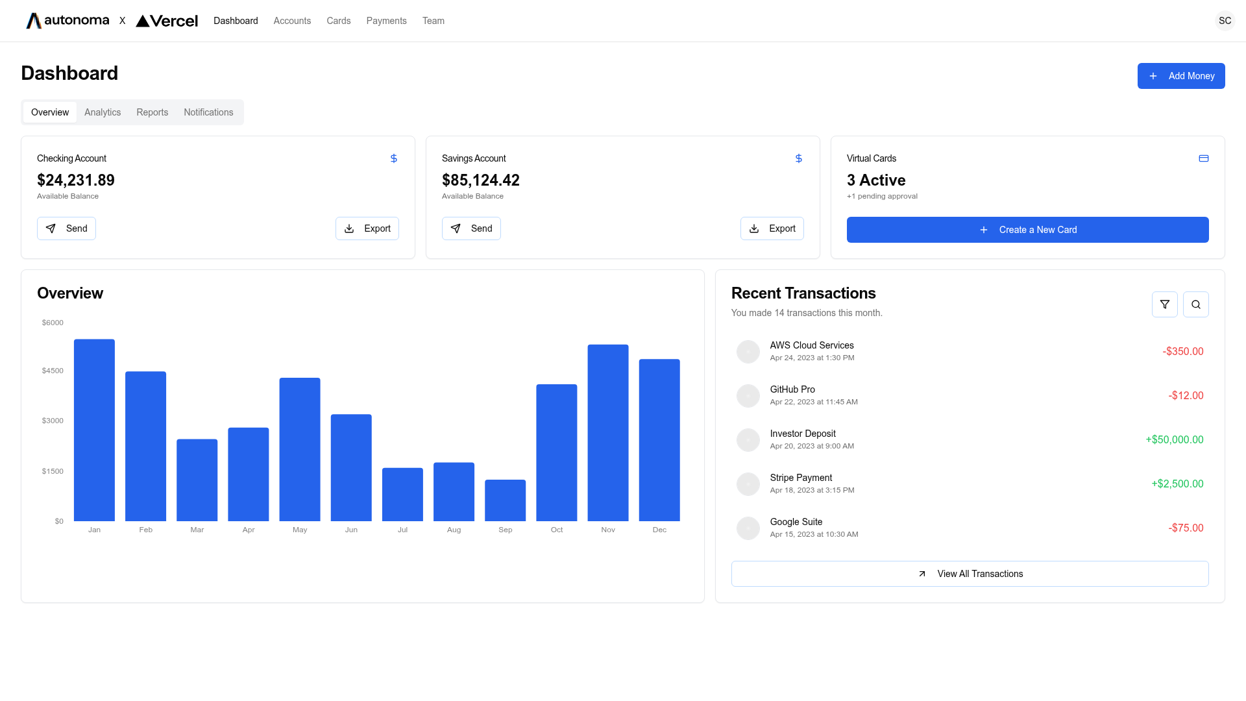Switch to the Analytics tab
1246x701 pixels.
click(103, 112)
